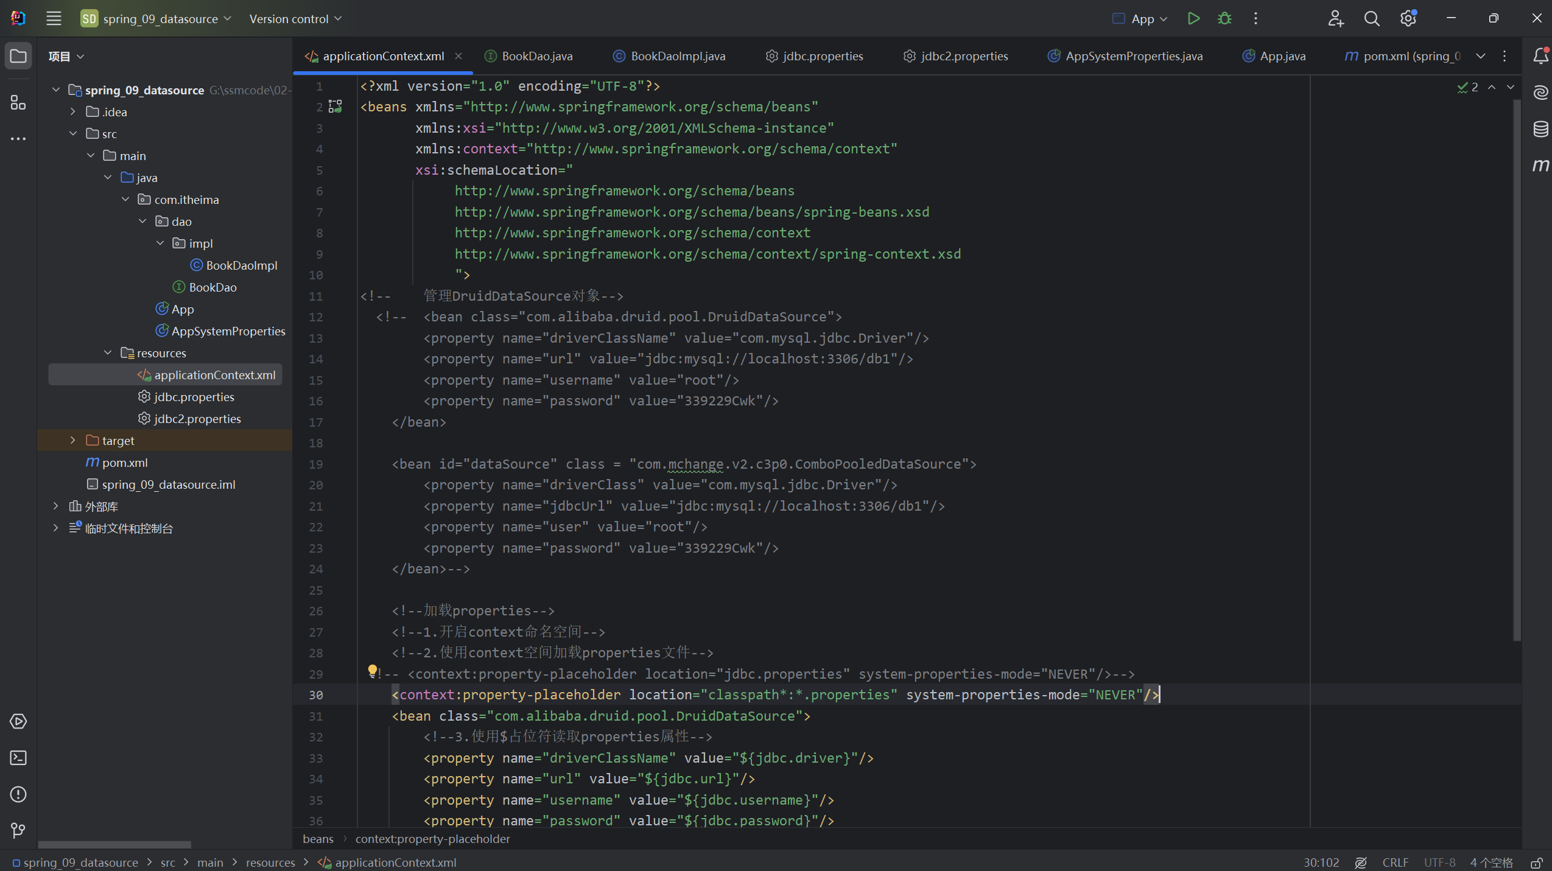Change line separator CRLF
Viewport: 1552px width, 871px height.
pos(1395,862)
